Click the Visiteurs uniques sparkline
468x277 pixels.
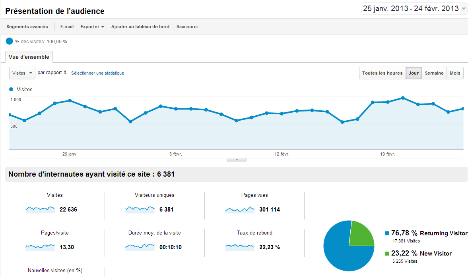(140, 210)
